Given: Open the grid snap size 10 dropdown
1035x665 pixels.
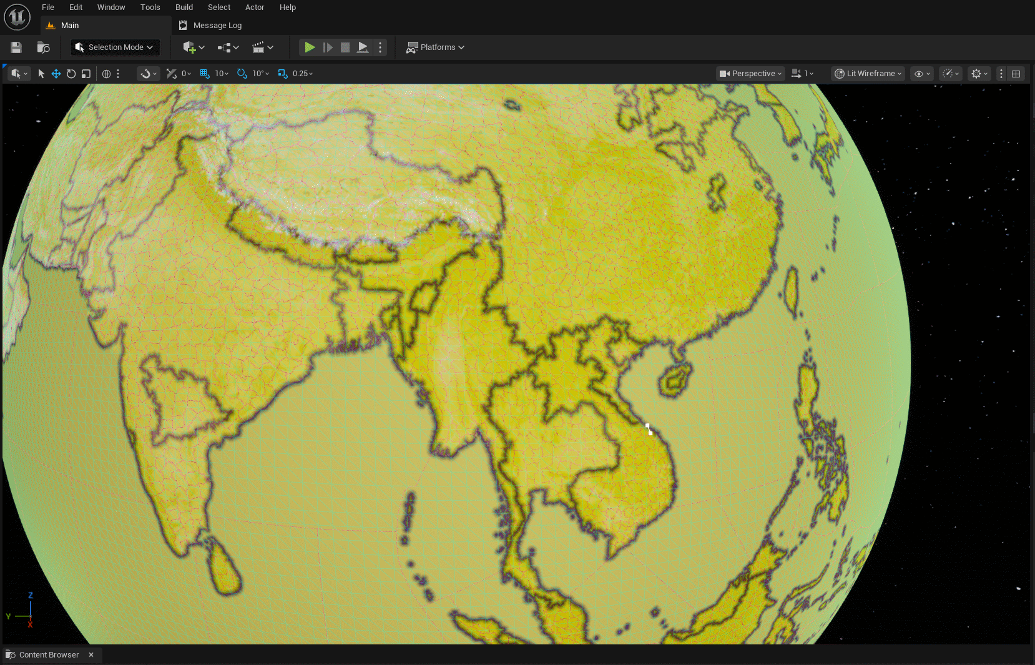Looking at the screenshot, I should pos(222,74).
